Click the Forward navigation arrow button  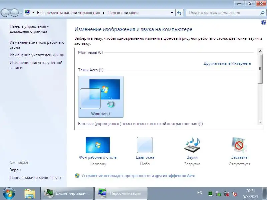pos(14,13)
